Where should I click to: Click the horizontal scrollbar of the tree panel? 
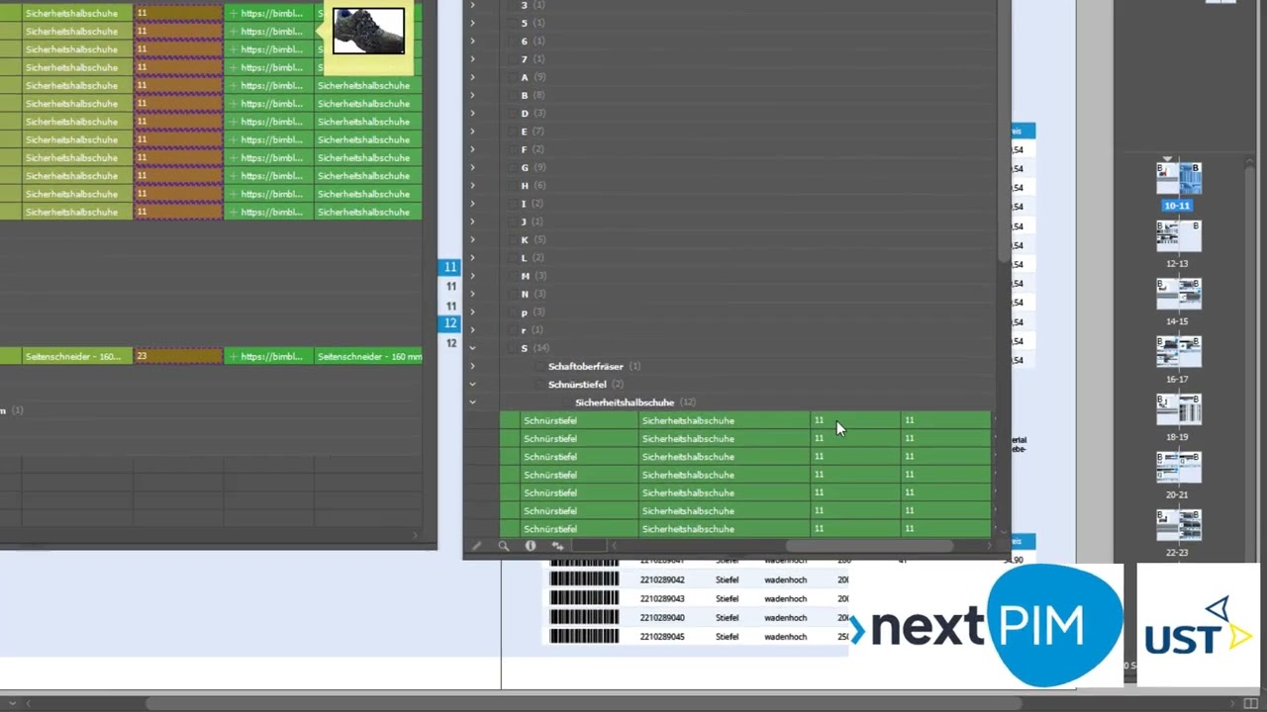(869, 546)
